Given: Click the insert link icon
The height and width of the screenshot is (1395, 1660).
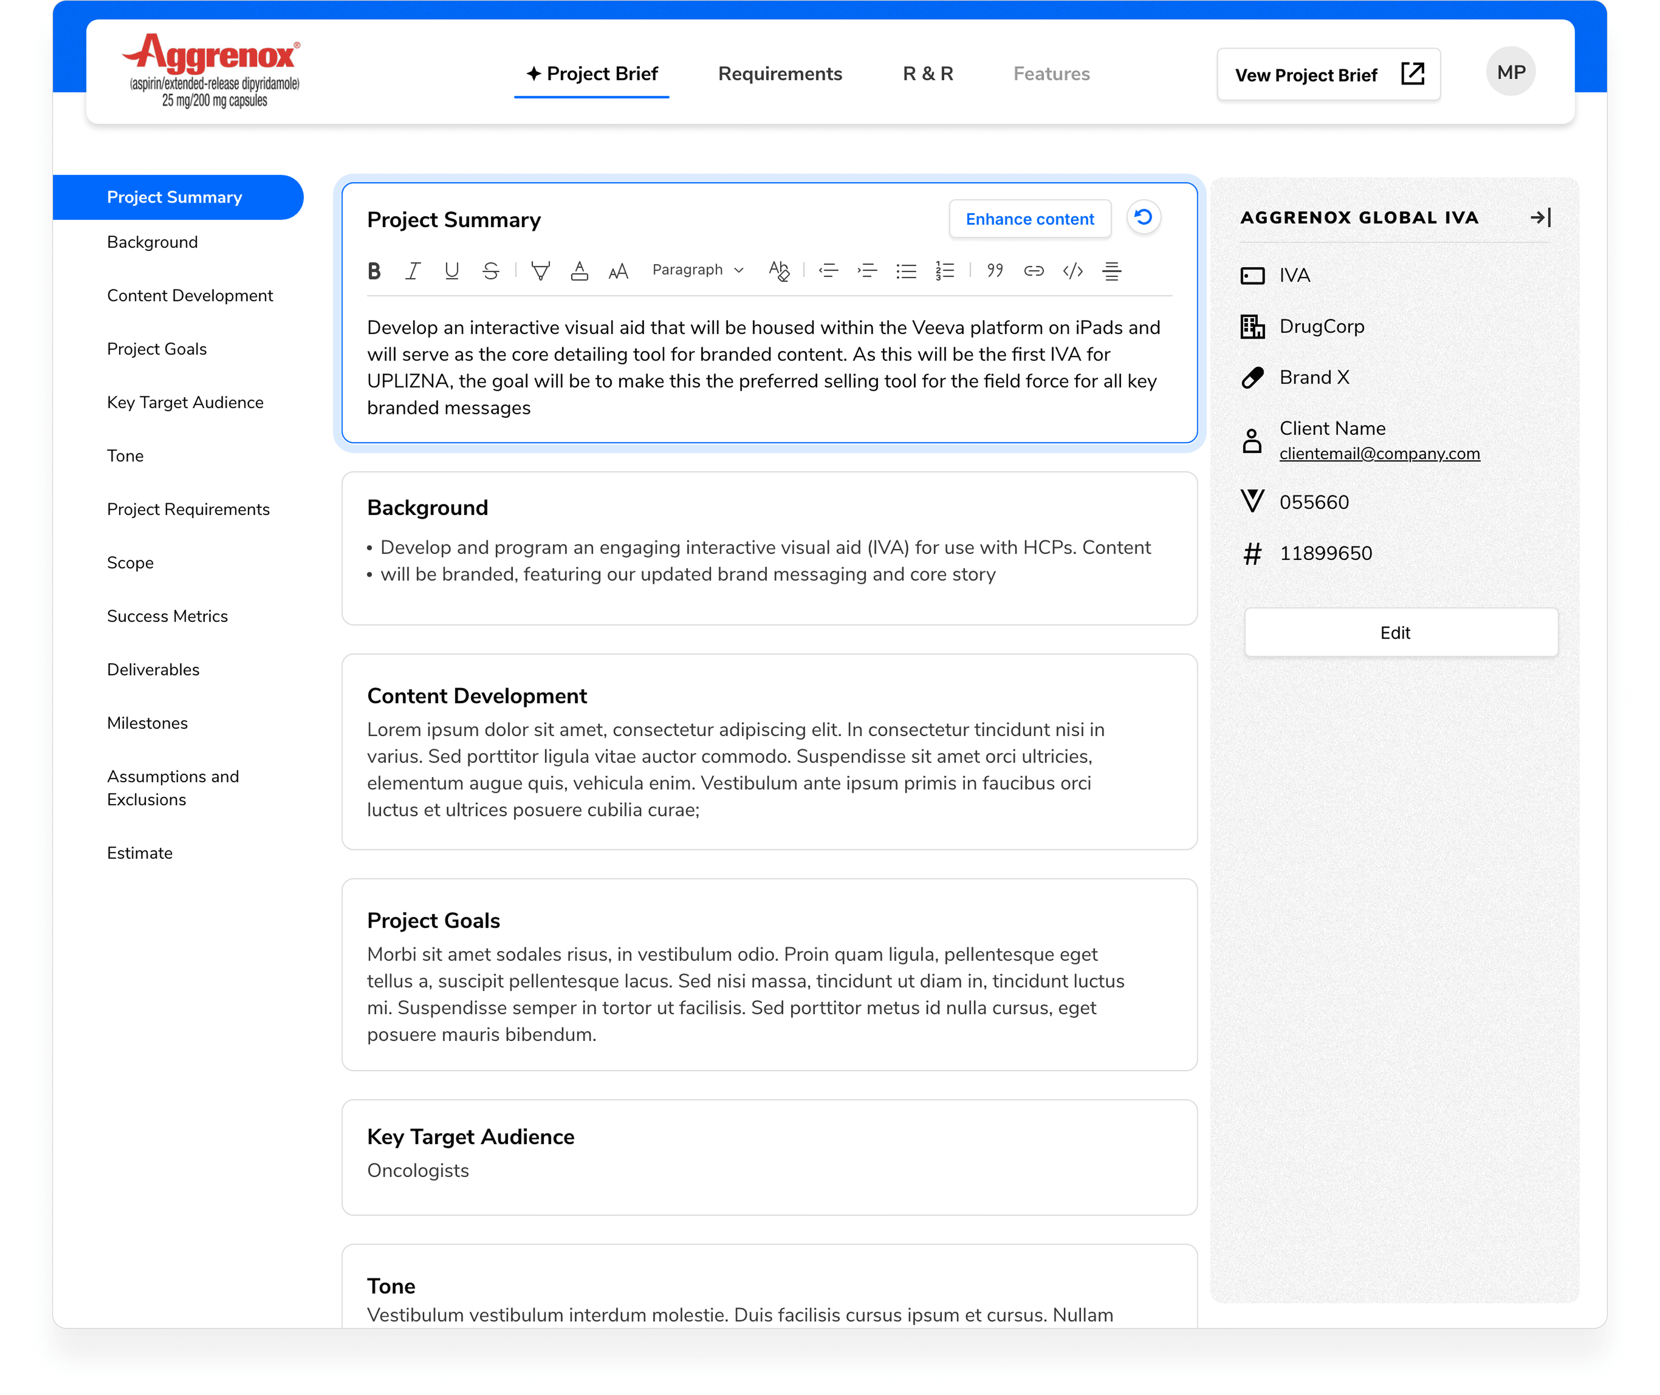Looking at the screenshot, I should click(1033, 271).
